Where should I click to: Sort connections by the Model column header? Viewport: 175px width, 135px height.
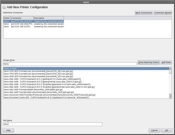(7, 18)
